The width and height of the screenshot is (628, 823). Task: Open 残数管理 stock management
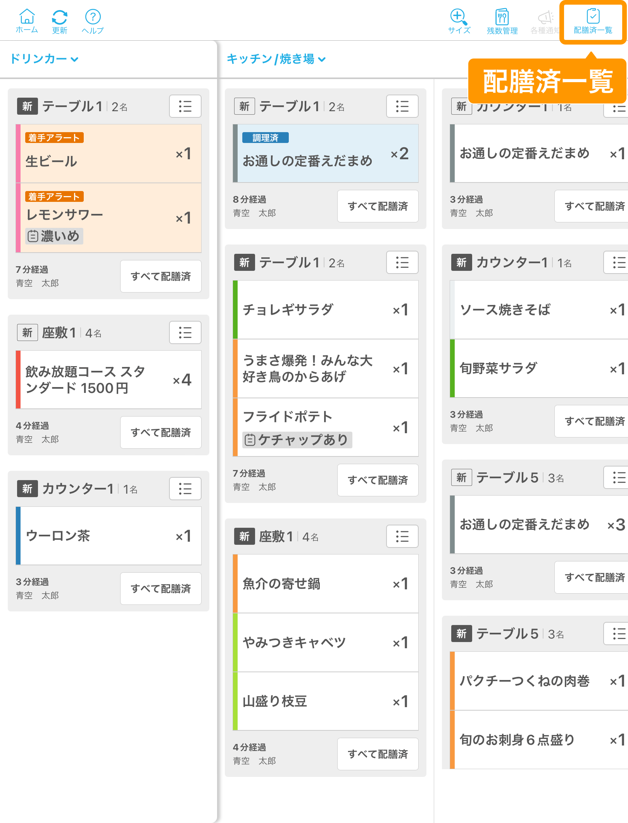(x=502, y=21)
